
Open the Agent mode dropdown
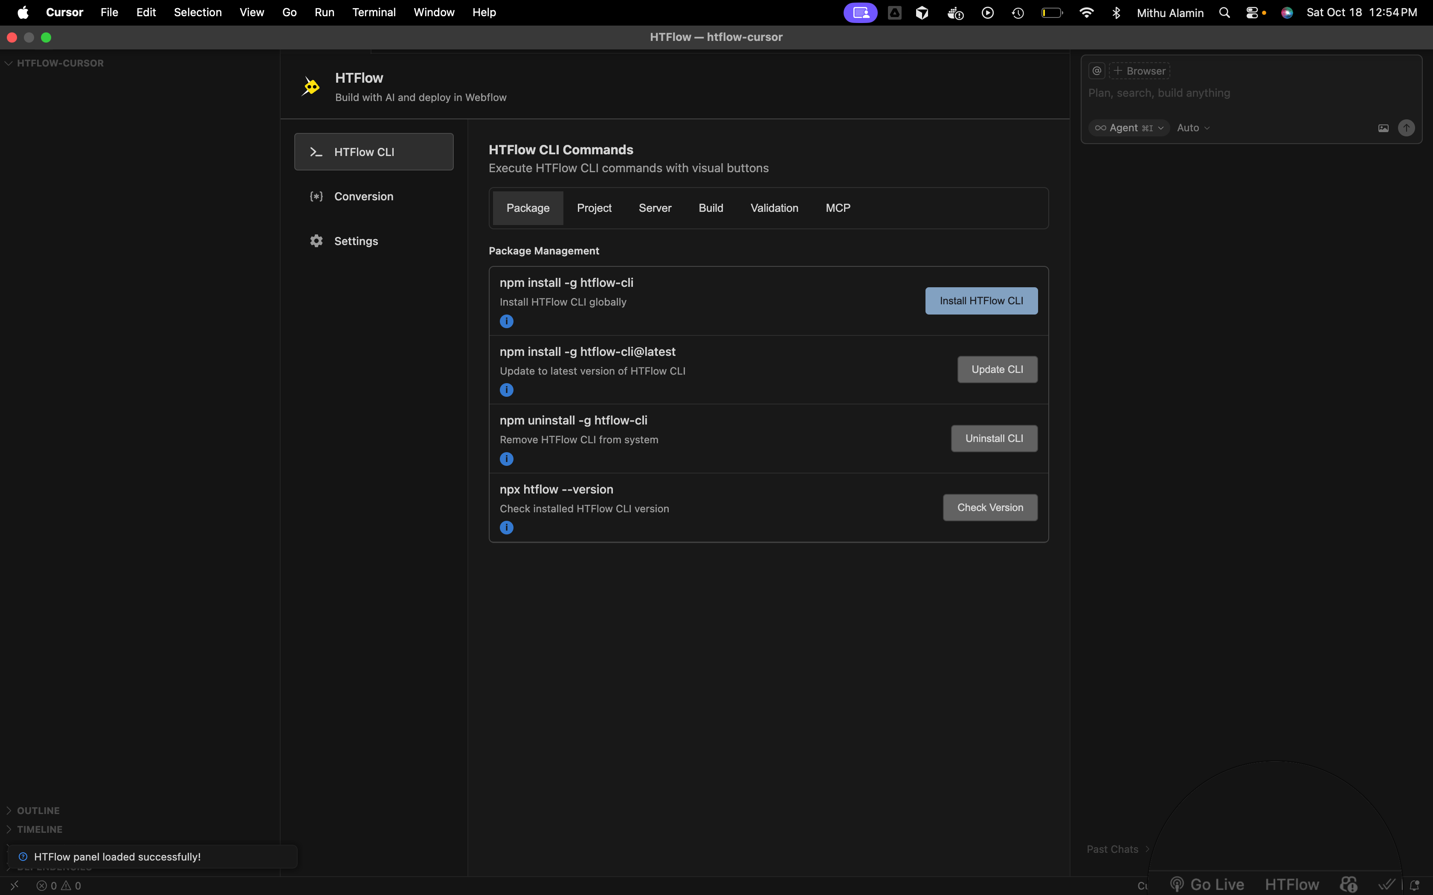coord(1128,127)
